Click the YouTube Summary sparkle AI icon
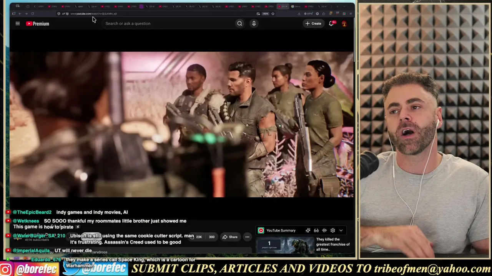This screenshot has height=276, width=492. coord(308,230)
